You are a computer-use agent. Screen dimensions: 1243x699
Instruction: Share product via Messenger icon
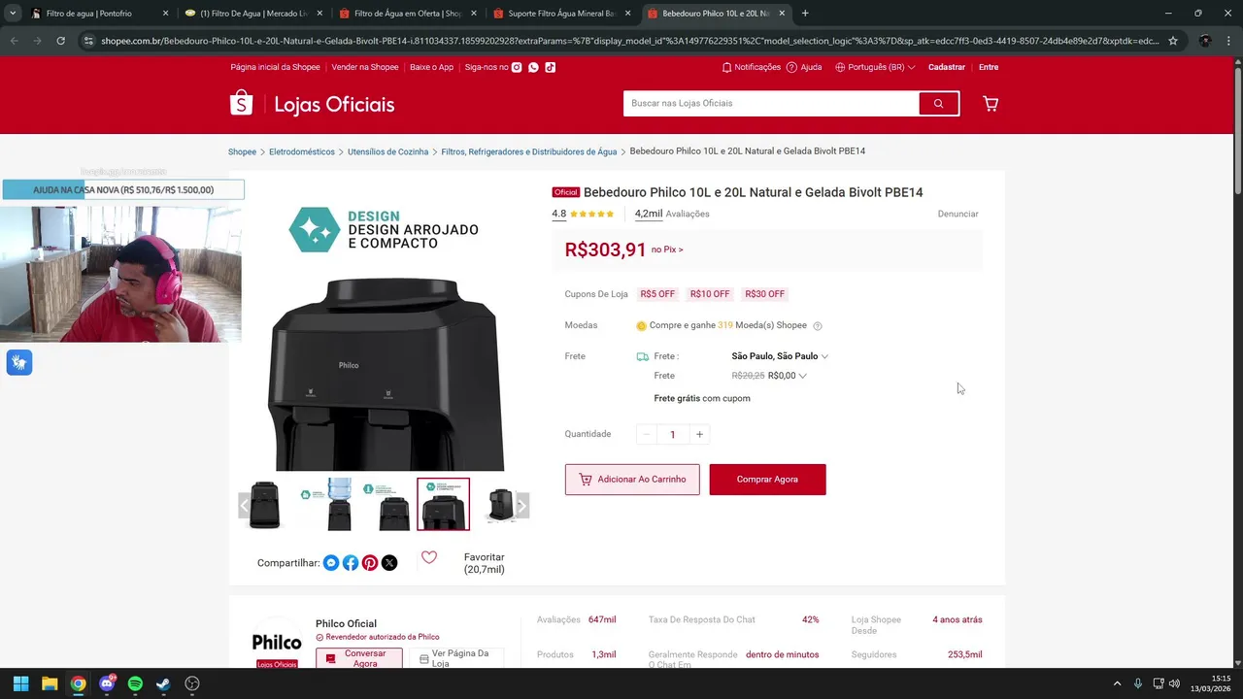(331, 563)
